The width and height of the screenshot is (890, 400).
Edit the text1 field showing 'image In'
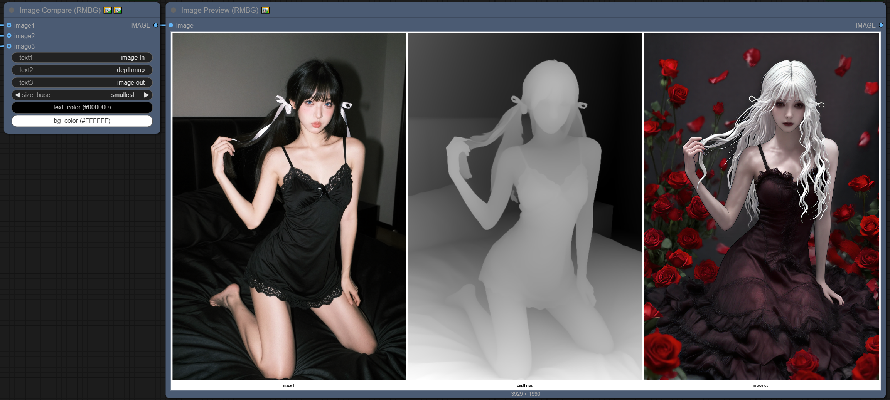(82, 57)
